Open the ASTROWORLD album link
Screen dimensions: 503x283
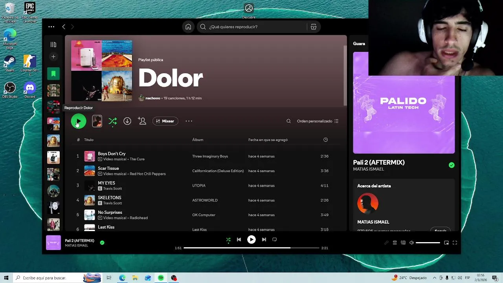coord(205,200)
